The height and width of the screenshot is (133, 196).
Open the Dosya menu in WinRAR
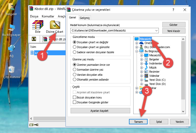coord(34,16)
